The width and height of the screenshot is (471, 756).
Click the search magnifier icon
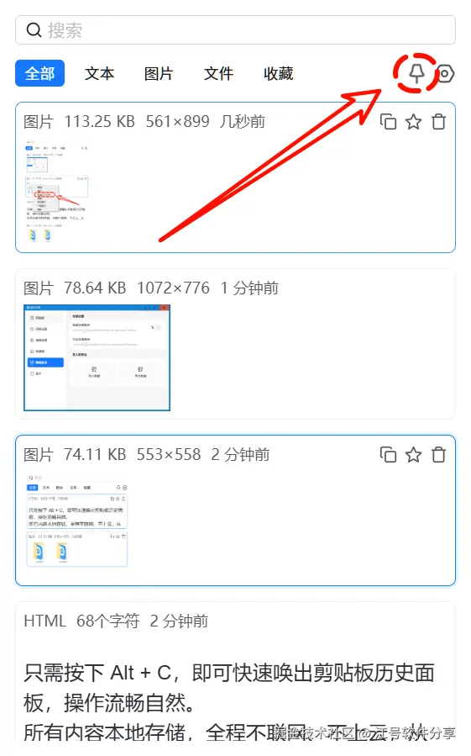34,30
